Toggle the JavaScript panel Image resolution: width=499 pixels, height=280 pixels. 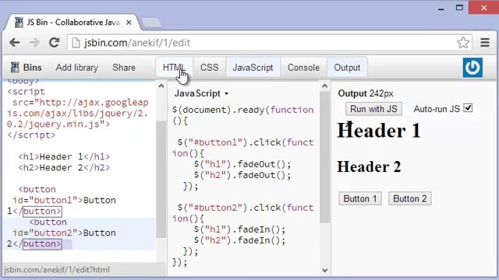[x=253, y=68]
